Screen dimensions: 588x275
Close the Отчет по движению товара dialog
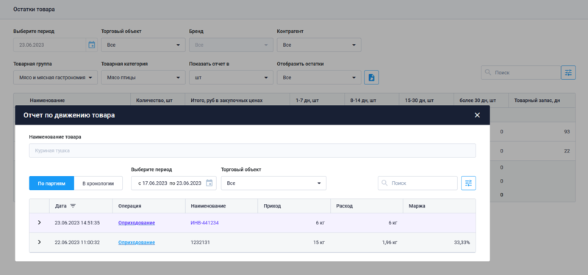[477, 115]
